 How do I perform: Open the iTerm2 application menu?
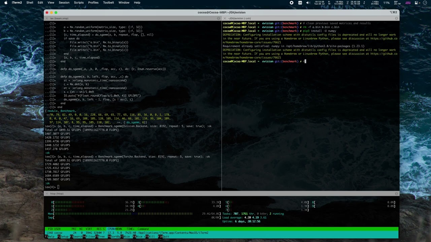tap(16, 2)
